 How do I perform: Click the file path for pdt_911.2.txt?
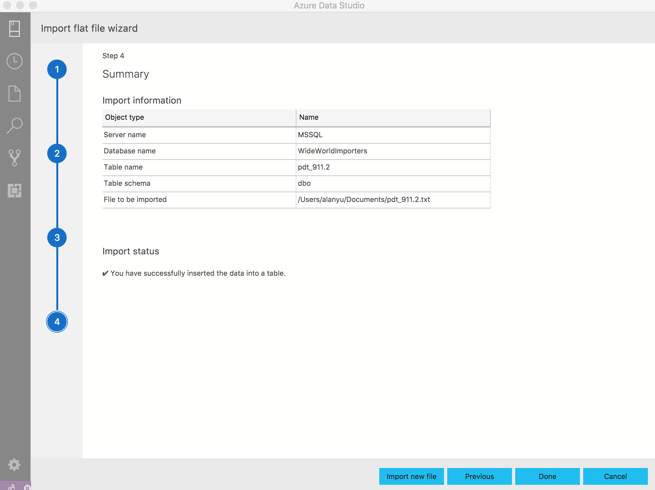tap(363, 199)
